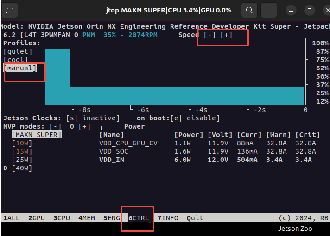Select the quiet fan profile
Screen dimensions: 330x236
click(x=18, y=51)
